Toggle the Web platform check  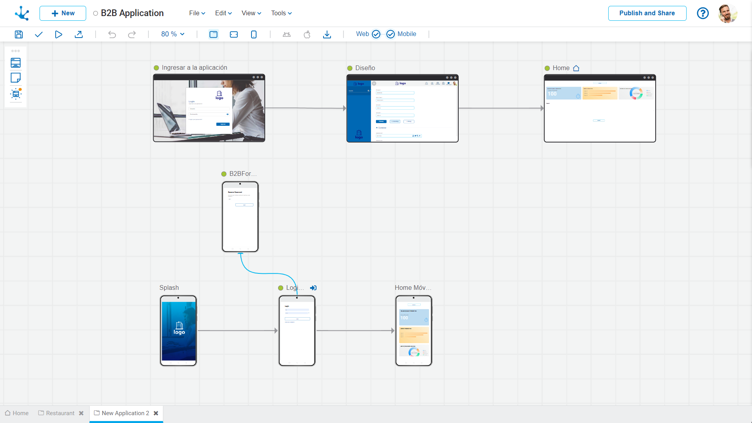tap(376, 34)
